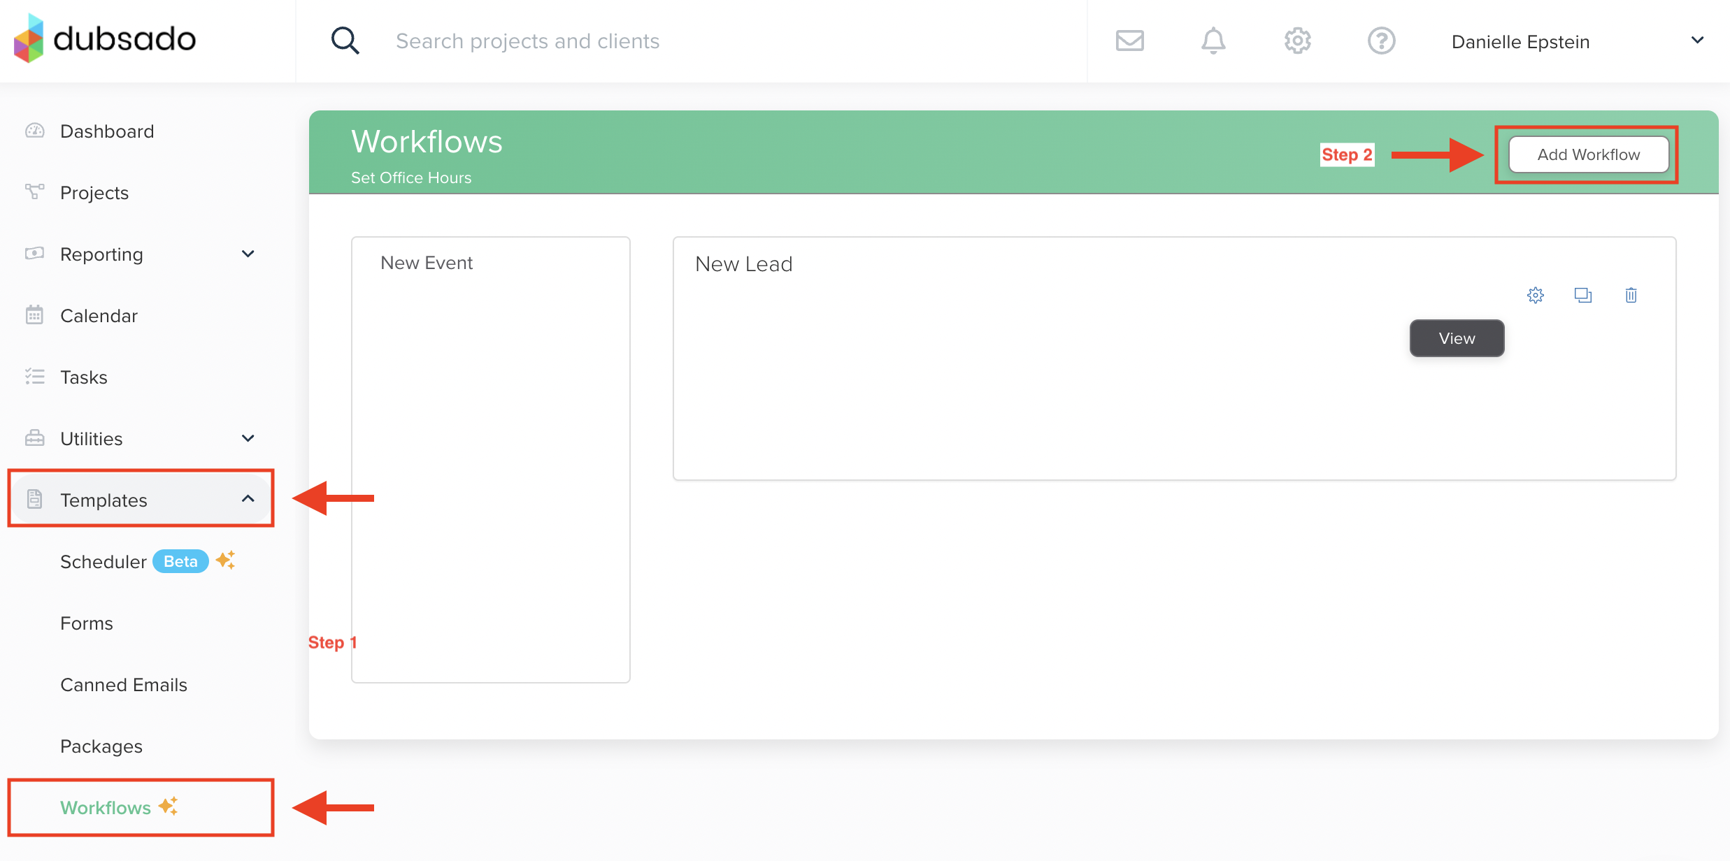
Task: Focus the Search projects and clients field
Action: point(527,41)
